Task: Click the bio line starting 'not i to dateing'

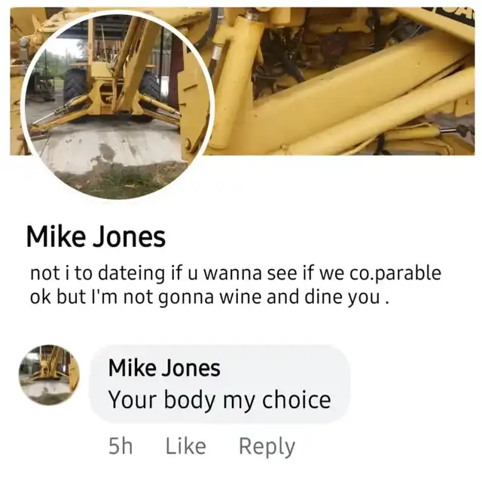Action: [236, 273]
